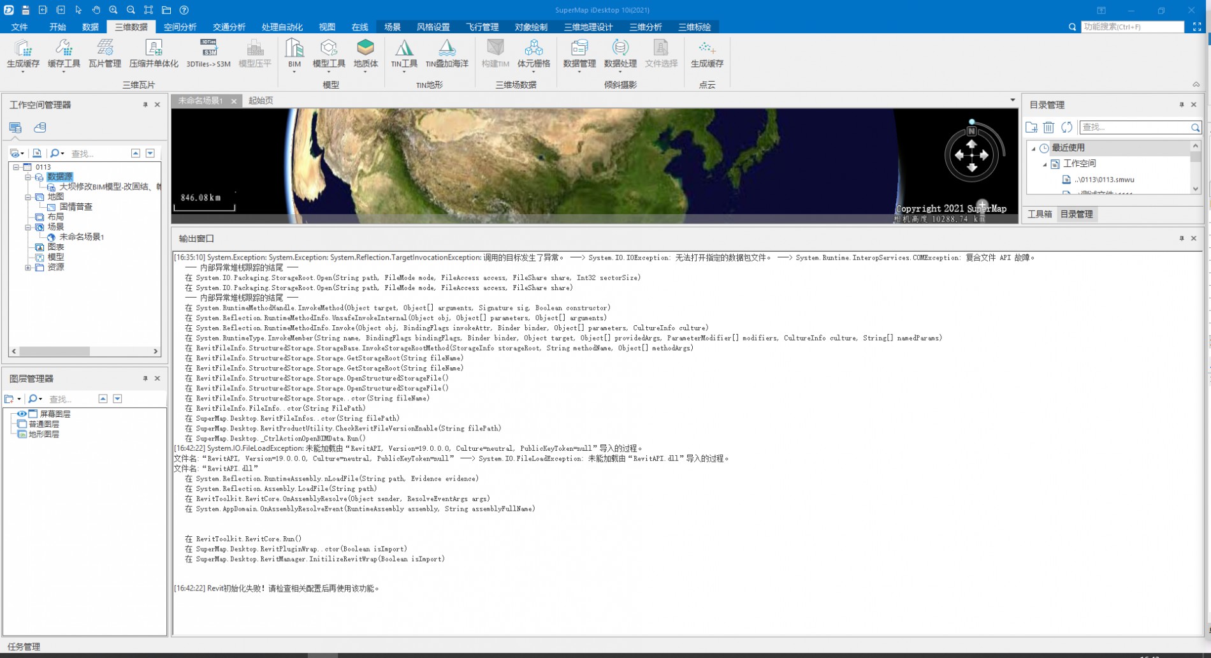Click the north N compass button
The height and width of the screenshot is (658, 1211).
[x=971, y=131]
